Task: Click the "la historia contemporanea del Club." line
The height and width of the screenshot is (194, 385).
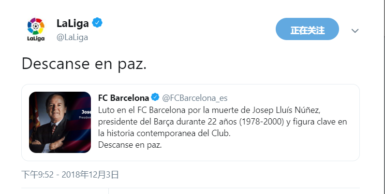Action: tap(164, 133)
